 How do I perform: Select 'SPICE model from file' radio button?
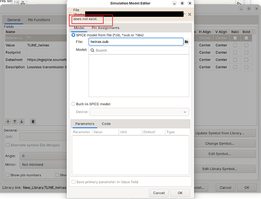[x=73, y=35]
